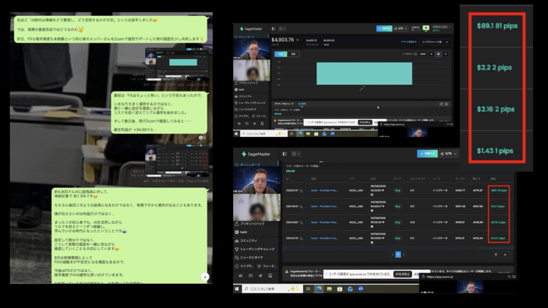Select 利益 chart tab in upper dashboard

coord(281,54)
